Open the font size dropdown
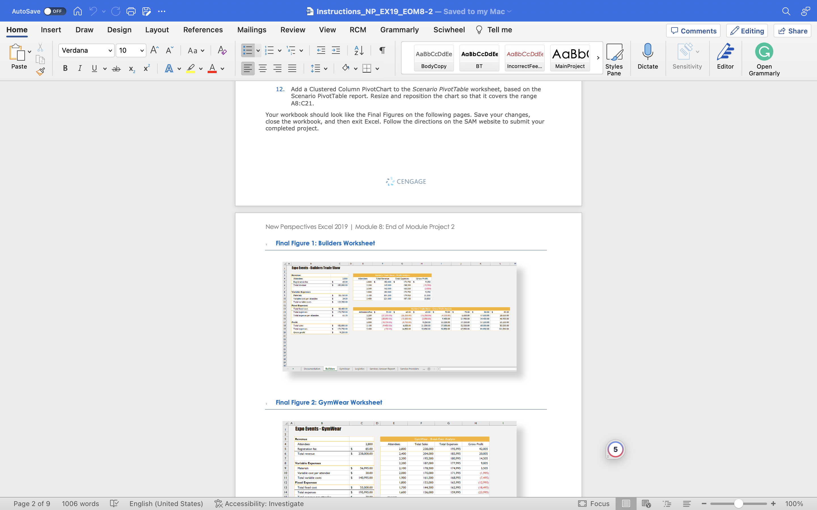 (142, 51)
